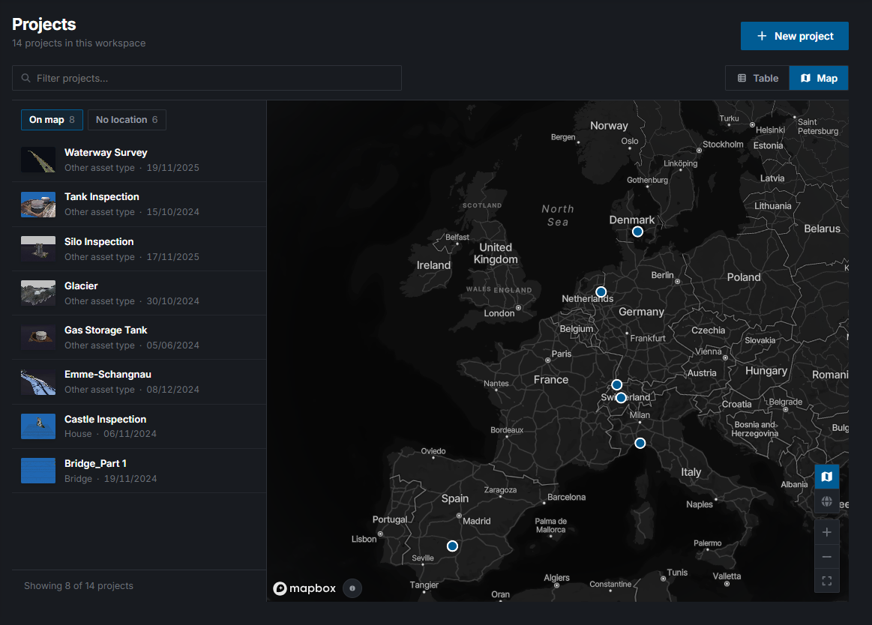Click the New project button
Image resolution: width=872 pixels, height=625 pixels.
[794, 36]
